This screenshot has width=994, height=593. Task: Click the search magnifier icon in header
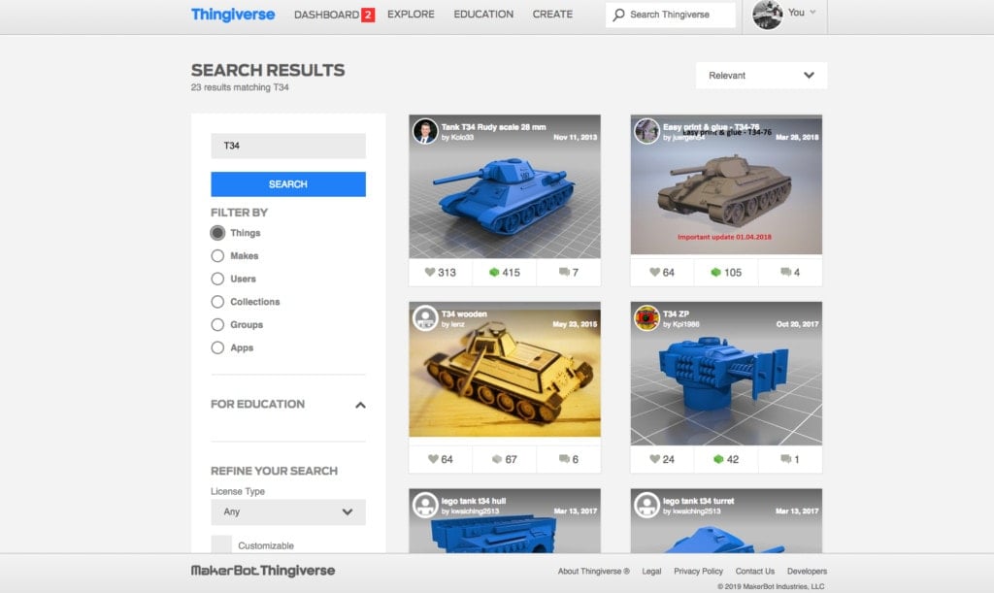(618, 14)
